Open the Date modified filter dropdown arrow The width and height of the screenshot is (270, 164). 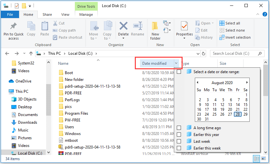pyautogui.click(x=176, y=63)
